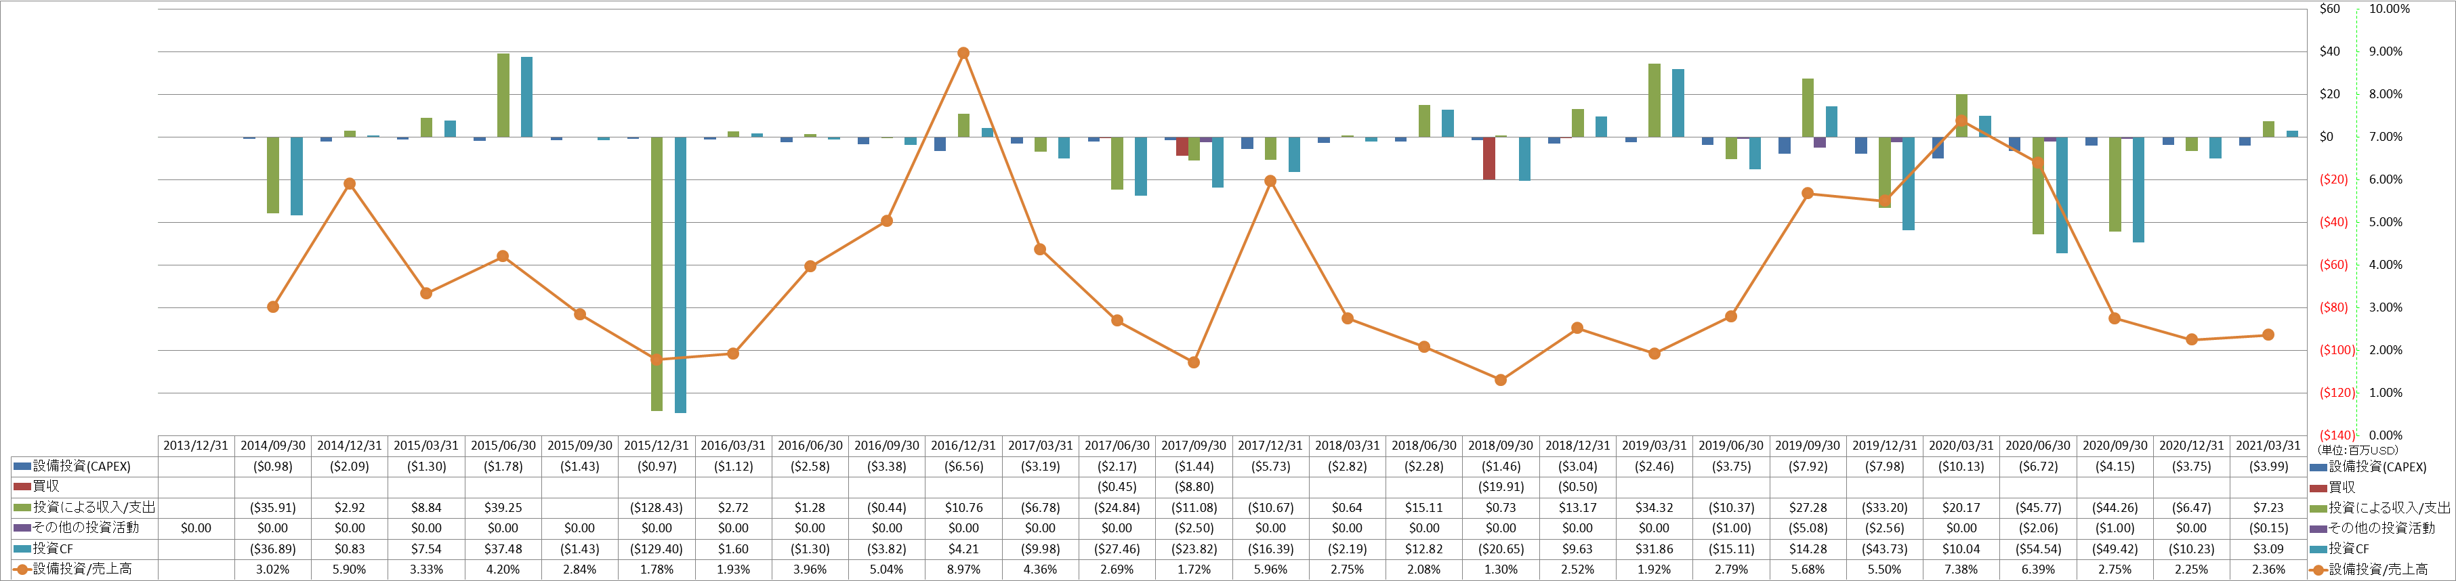
Task: Click the 2015/12/31 date column header
Action: tap(657, 446)
